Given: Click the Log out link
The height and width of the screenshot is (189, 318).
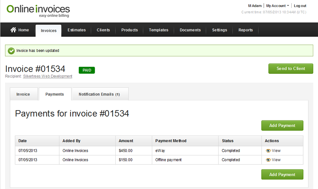Looking at the screenshot, I should [x=300, y=6].
